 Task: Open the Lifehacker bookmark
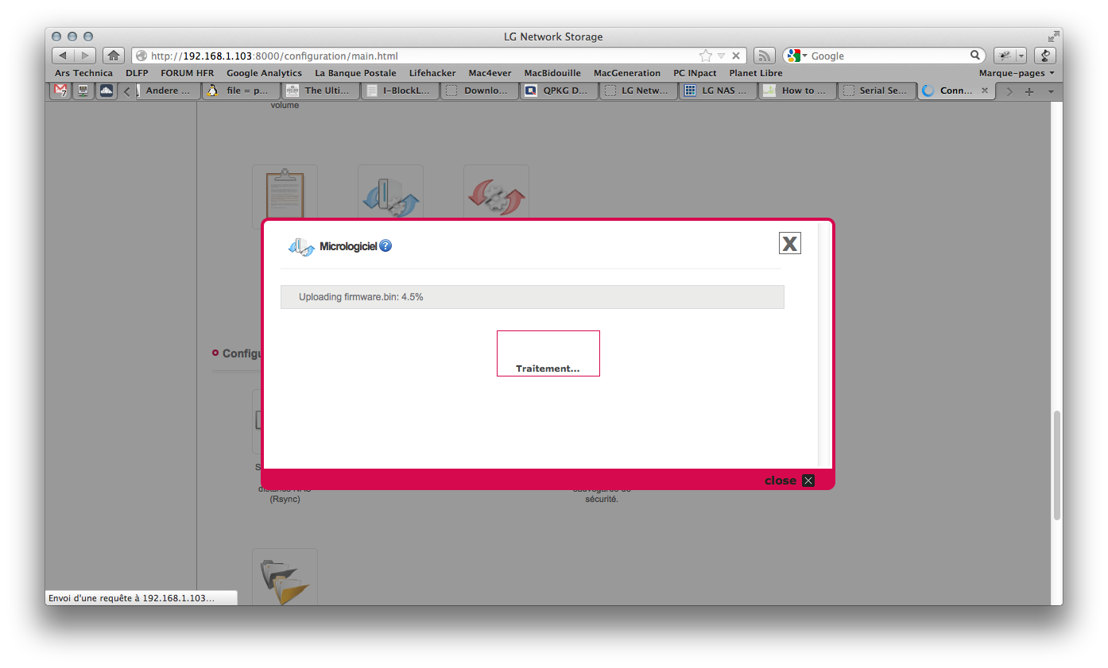click(x=432, y=73)
